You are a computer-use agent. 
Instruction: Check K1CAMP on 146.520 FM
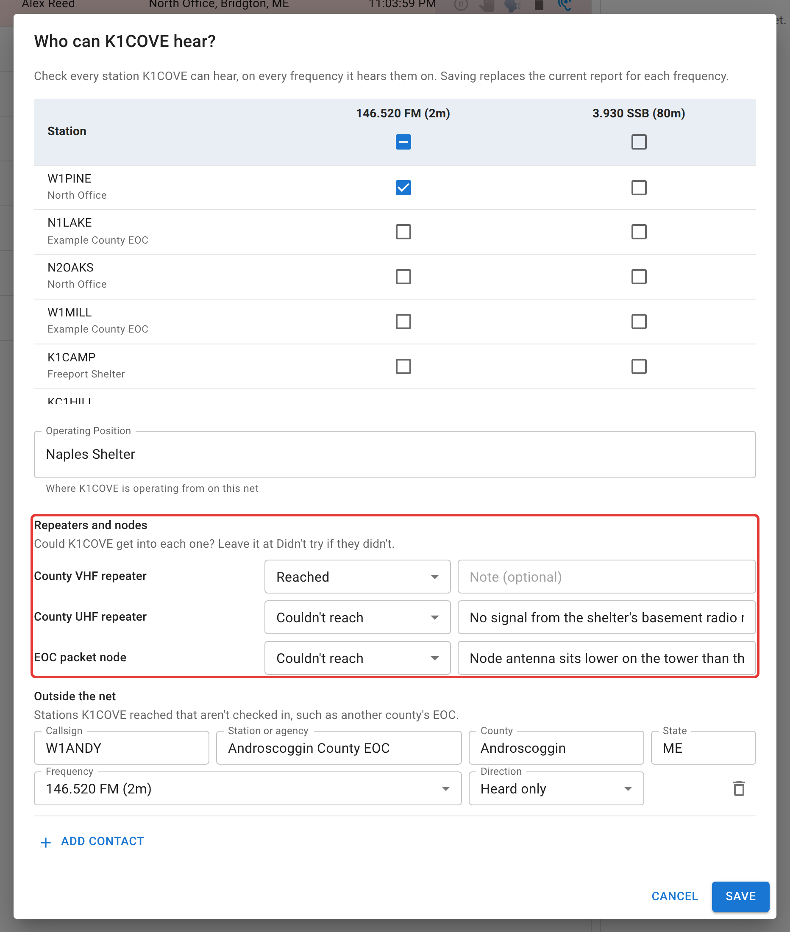(x=403, y=366)
